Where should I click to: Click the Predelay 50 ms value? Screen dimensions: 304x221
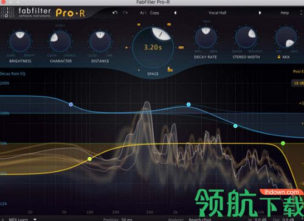(126, 219)
